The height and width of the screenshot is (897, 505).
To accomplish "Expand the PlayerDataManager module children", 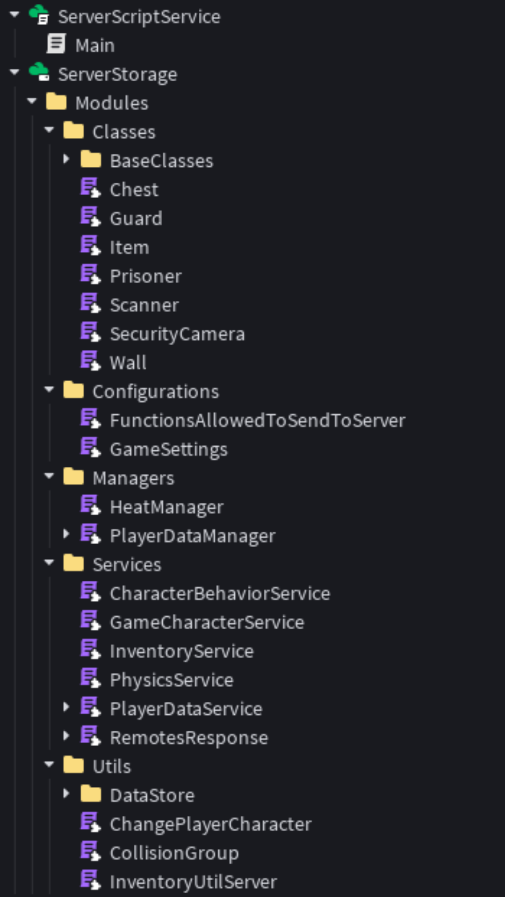I will (x=66, y=534).
